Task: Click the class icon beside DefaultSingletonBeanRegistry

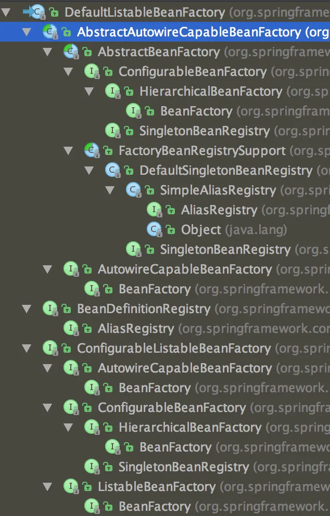Action: pyautogui.click(x=112, y=171)
